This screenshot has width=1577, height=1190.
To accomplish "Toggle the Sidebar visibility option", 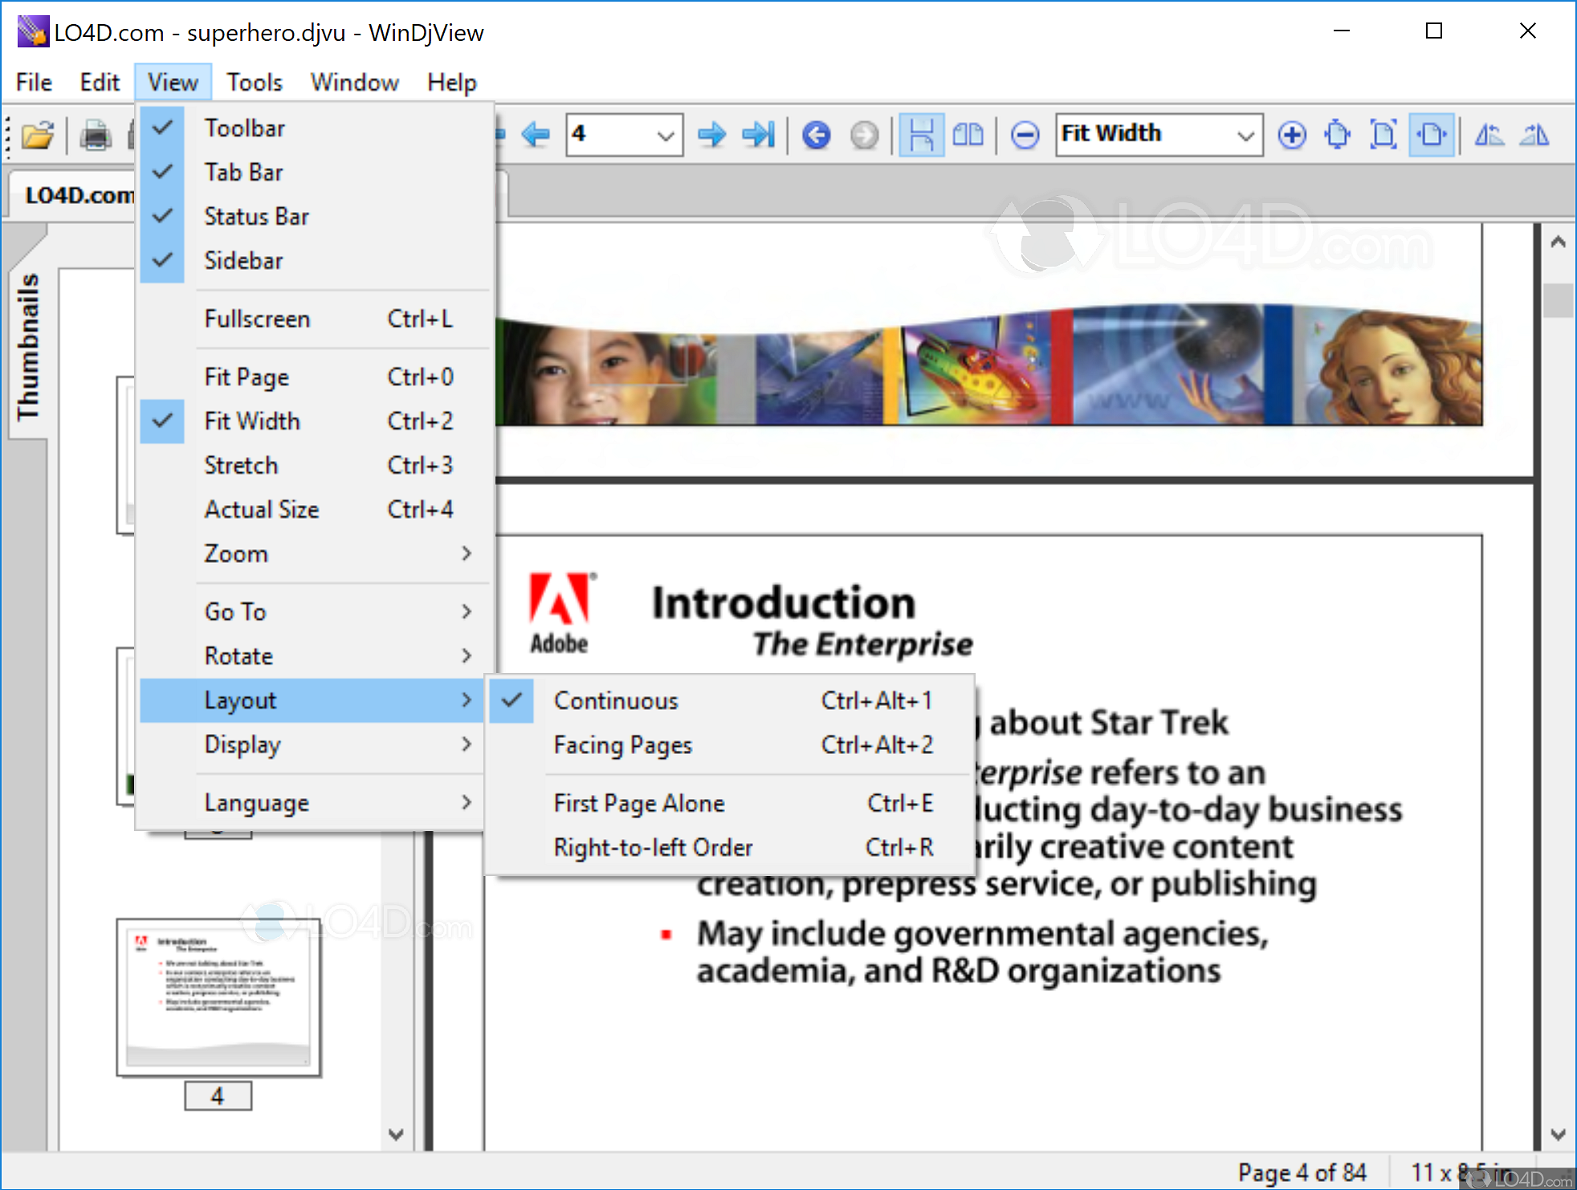I will coord(244,260).
